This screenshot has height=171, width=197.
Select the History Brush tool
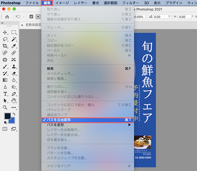5,73
